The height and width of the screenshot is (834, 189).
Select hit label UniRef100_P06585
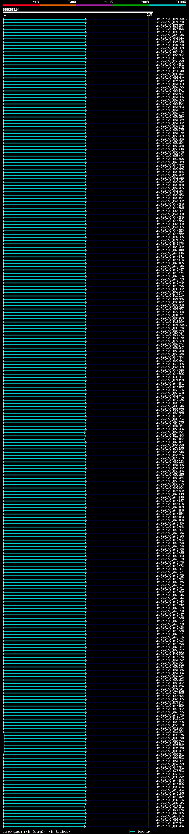(x=170, y=42)
